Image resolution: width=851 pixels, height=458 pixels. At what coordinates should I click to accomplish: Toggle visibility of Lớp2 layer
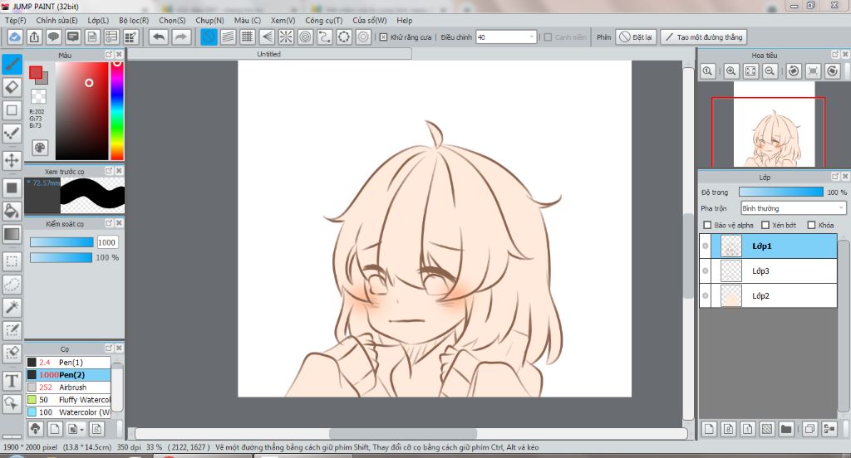tap(705, 296)
